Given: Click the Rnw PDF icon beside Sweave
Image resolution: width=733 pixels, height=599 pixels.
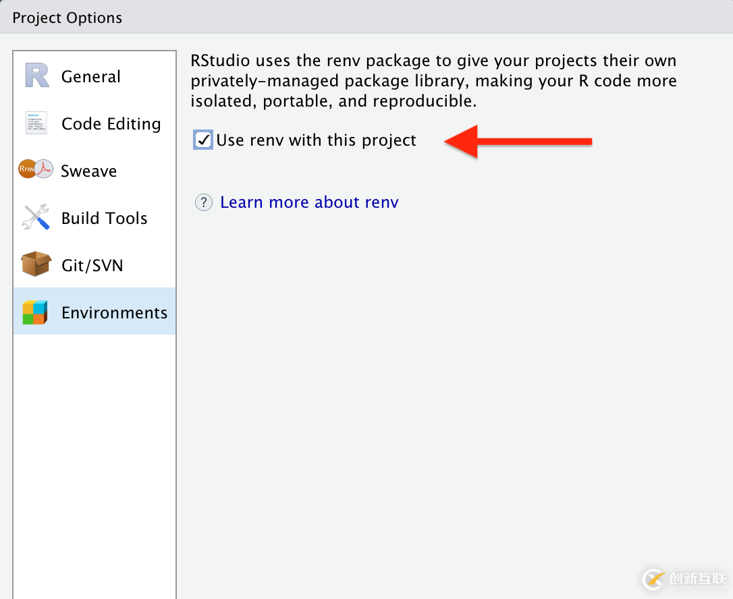Looking at the screenshot, I should click(x=36, y=170).
